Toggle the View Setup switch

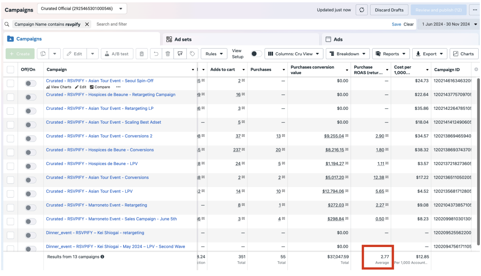click(x=256, y=54)
